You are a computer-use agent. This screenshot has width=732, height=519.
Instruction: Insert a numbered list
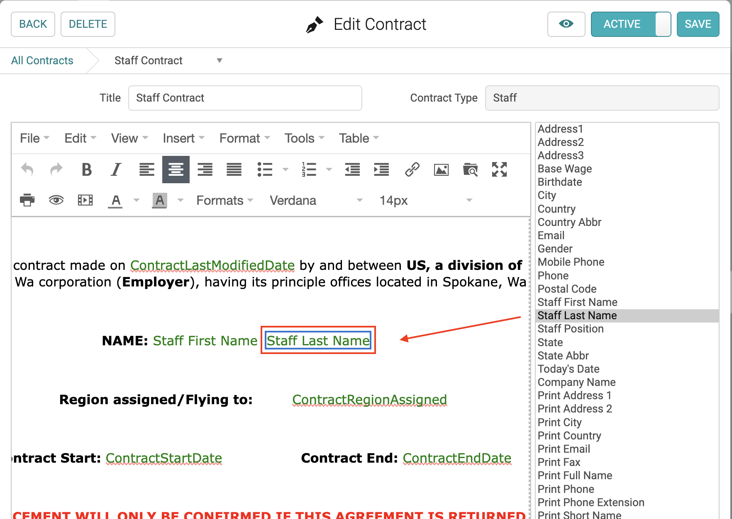[x=309, y=169]
